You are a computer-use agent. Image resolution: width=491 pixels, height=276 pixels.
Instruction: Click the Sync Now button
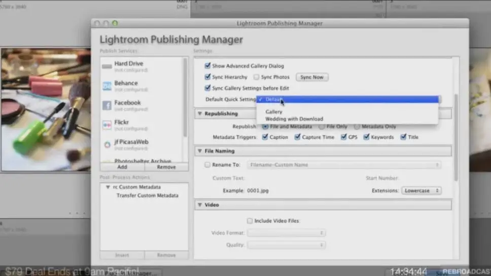tap(312, 77)
